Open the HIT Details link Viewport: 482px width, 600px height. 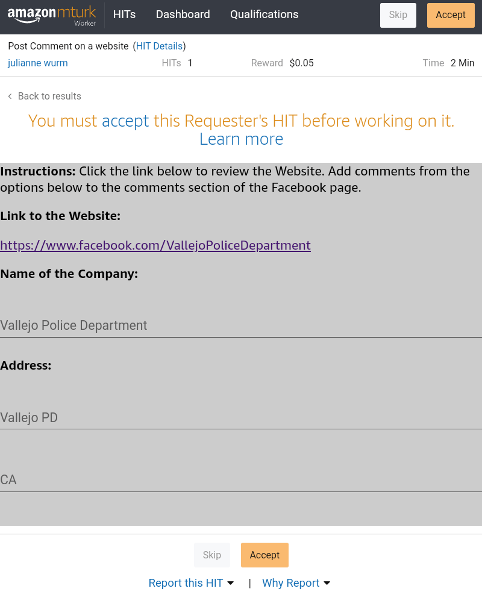[x=159, y=46]
